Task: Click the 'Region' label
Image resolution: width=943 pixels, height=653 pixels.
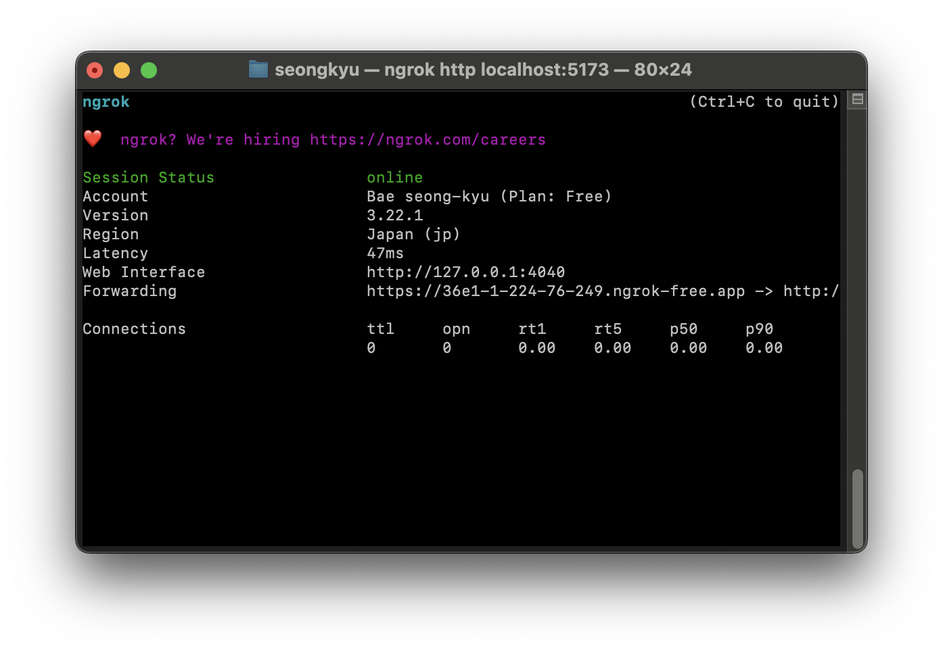Action: coord(110,235)
